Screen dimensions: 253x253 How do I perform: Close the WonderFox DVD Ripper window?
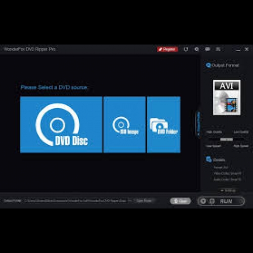pos(246,49)
